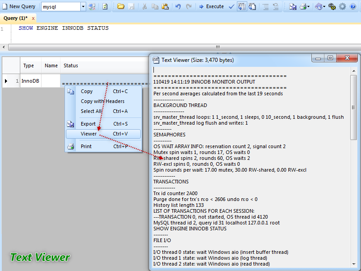
Task: Click the Name column header
Action: click(x=51, y=65)
